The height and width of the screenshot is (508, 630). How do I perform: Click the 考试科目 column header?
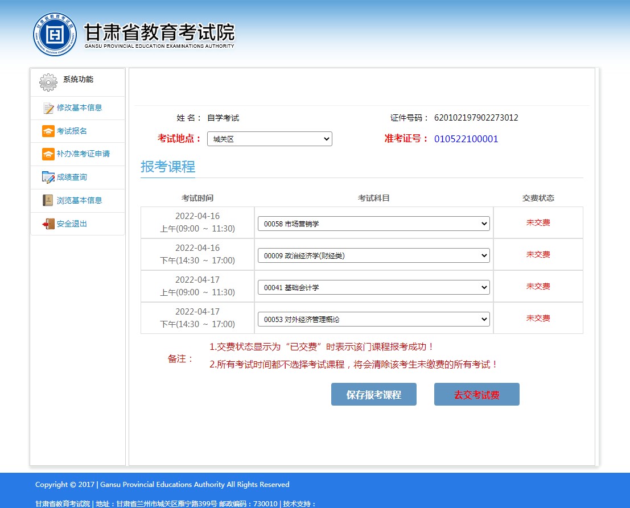[x=374, y=197]
